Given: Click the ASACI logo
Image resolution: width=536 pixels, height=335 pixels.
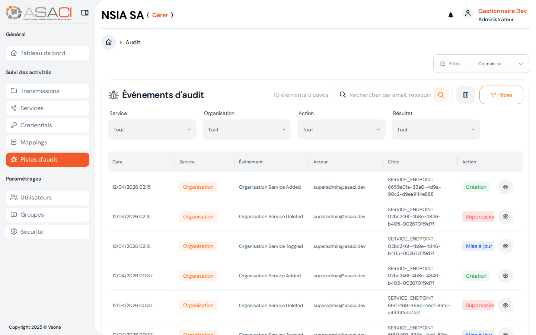Looking at the screenshot, I should pos(39,13).
